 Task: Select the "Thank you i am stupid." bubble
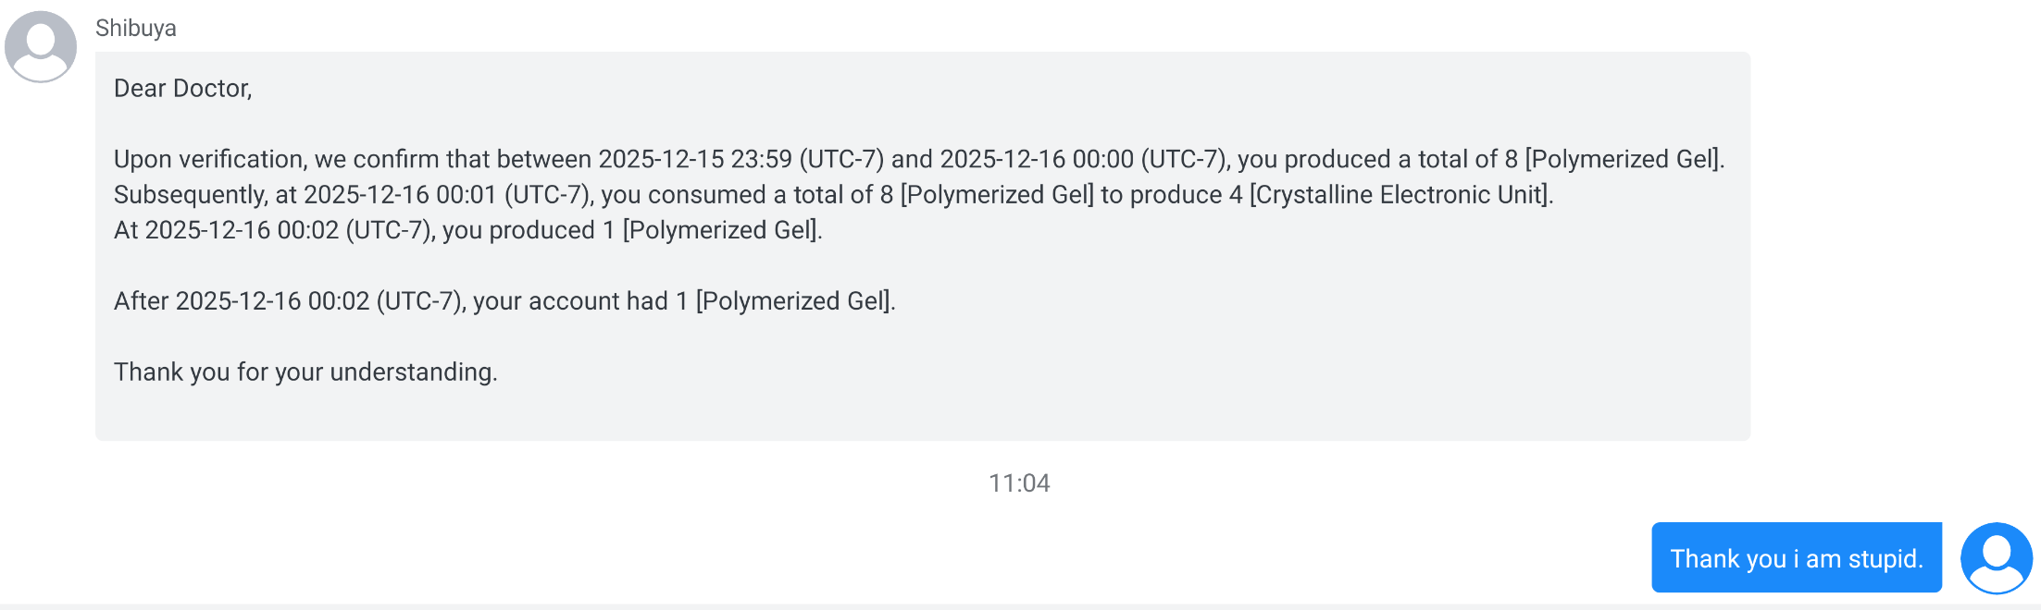tap(1796, 558)
